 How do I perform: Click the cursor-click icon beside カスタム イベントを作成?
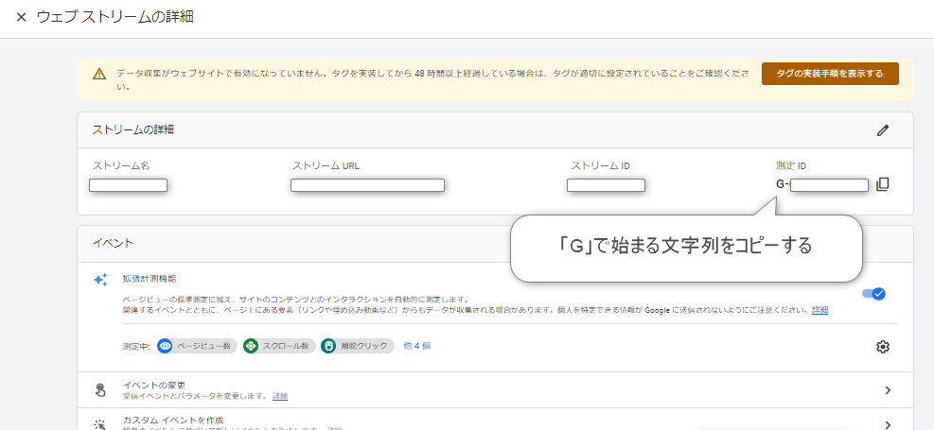coord(100,424)
